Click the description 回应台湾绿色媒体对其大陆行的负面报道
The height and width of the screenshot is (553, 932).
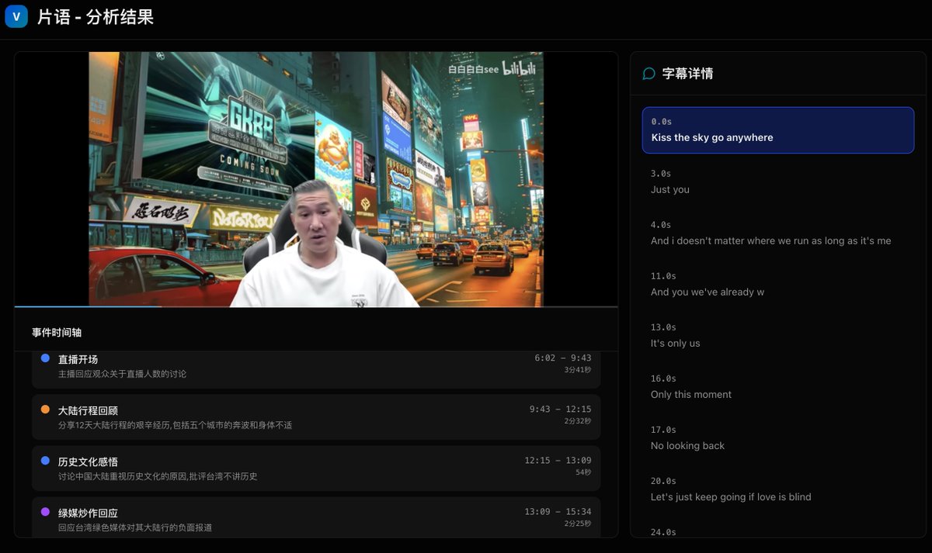tap(135, 527)
